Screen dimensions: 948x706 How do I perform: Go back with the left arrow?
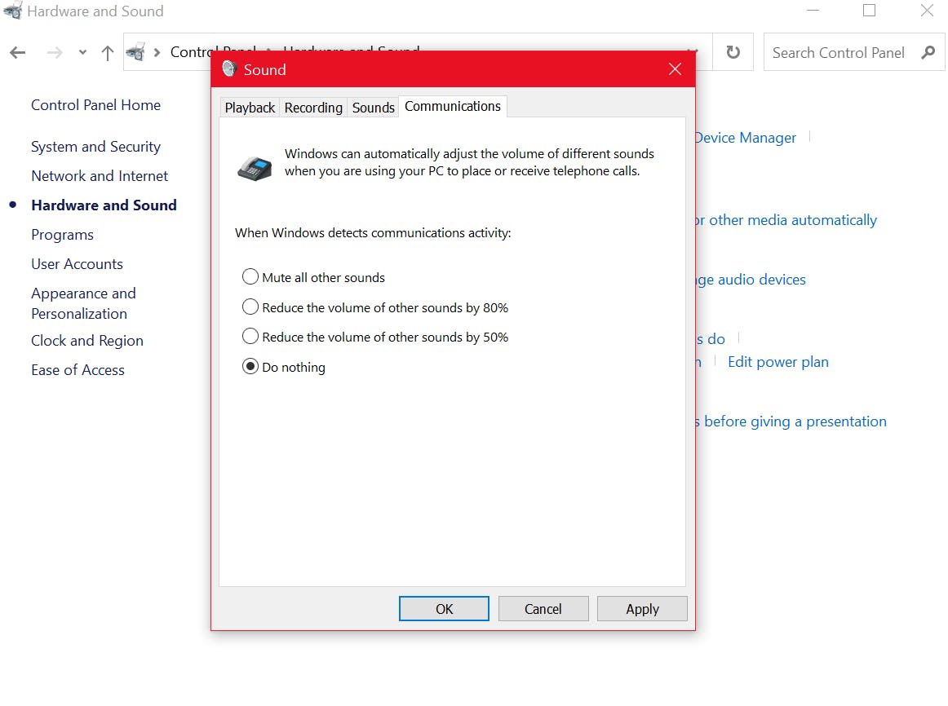[17, 53]
